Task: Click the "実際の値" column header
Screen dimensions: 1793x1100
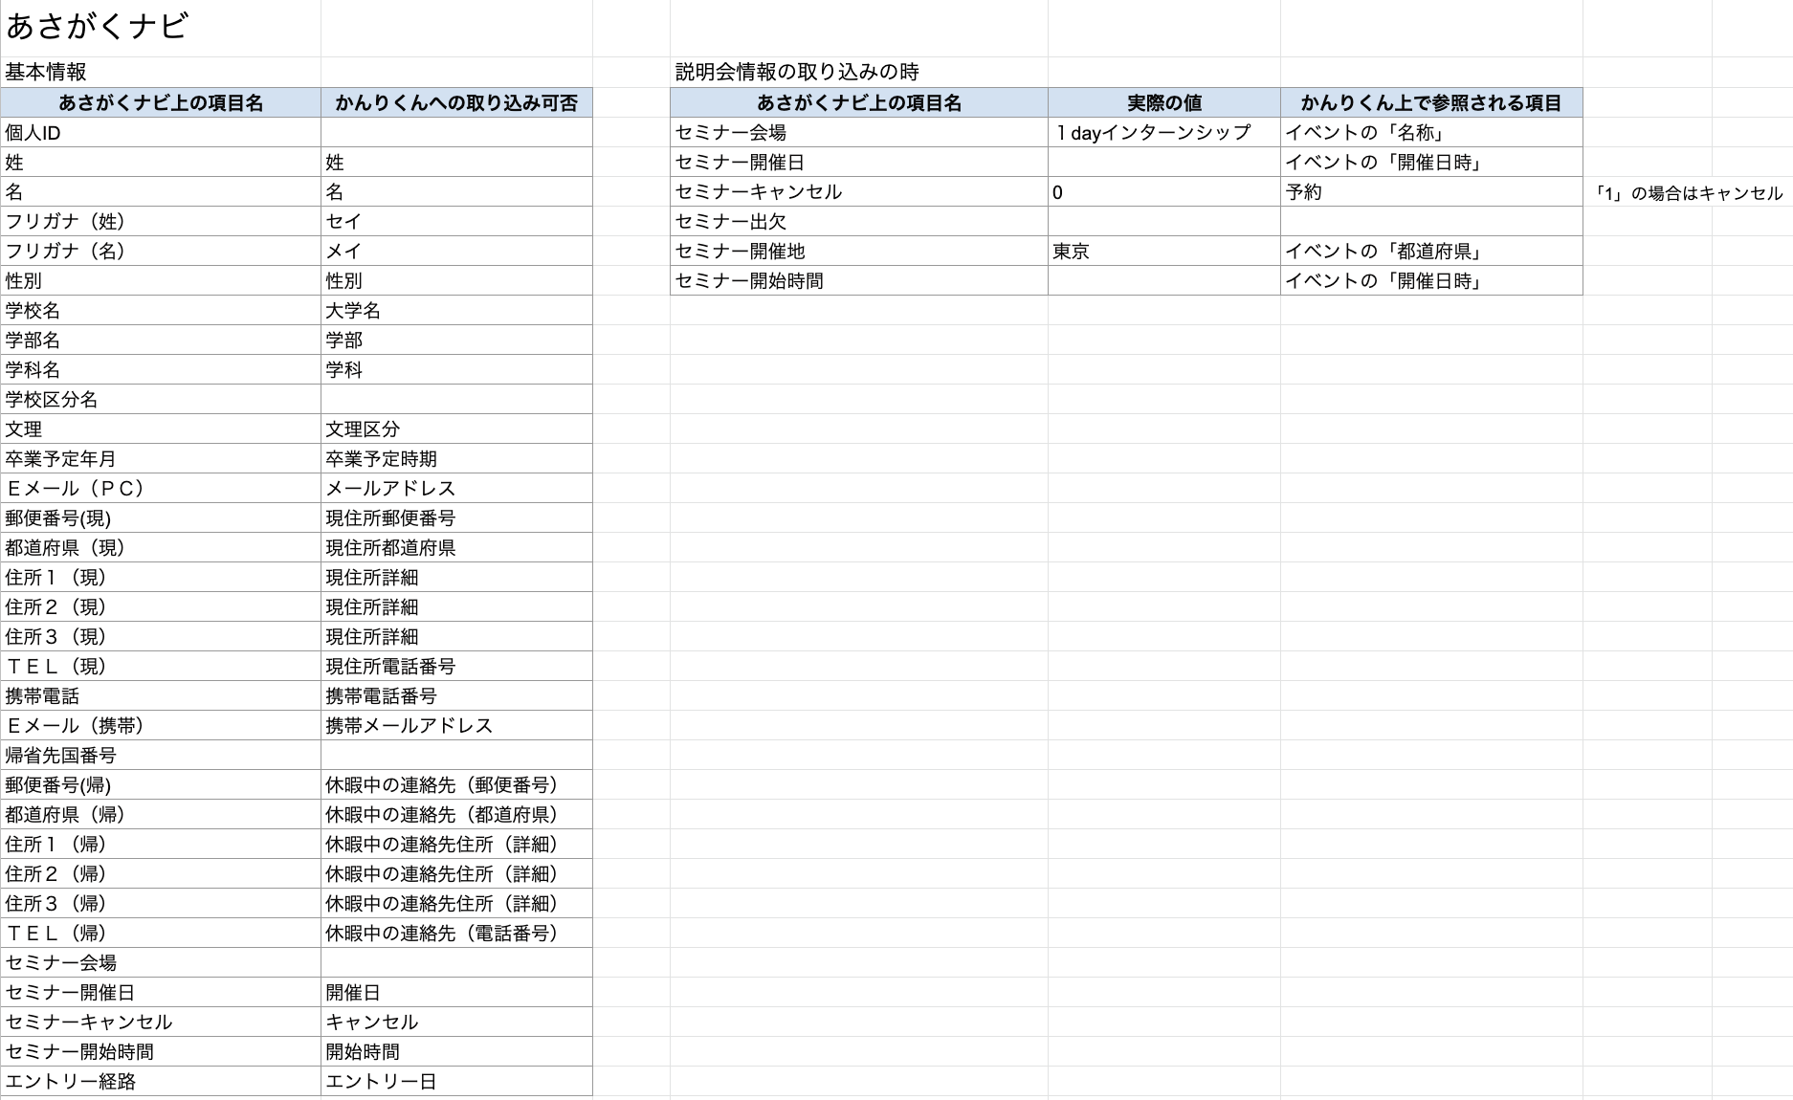Action: coord(1163,102)
